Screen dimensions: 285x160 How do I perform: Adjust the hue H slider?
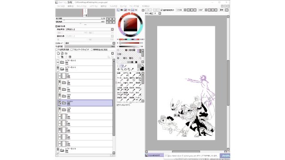click(x=129, y=40)
